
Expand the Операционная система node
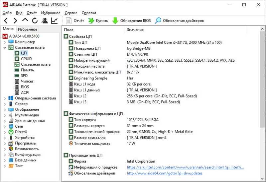click(x=5, y=98)
